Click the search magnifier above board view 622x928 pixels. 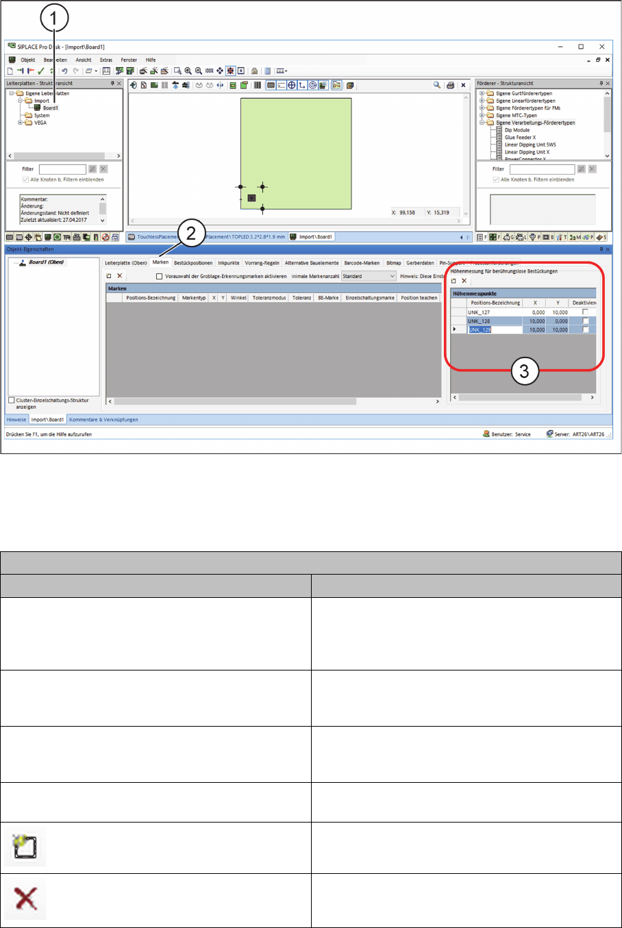pos(436,86)
